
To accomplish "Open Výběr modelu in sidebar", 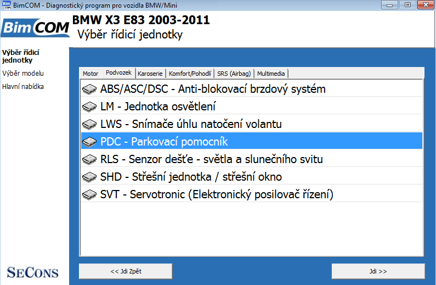I will click(23, 74).
